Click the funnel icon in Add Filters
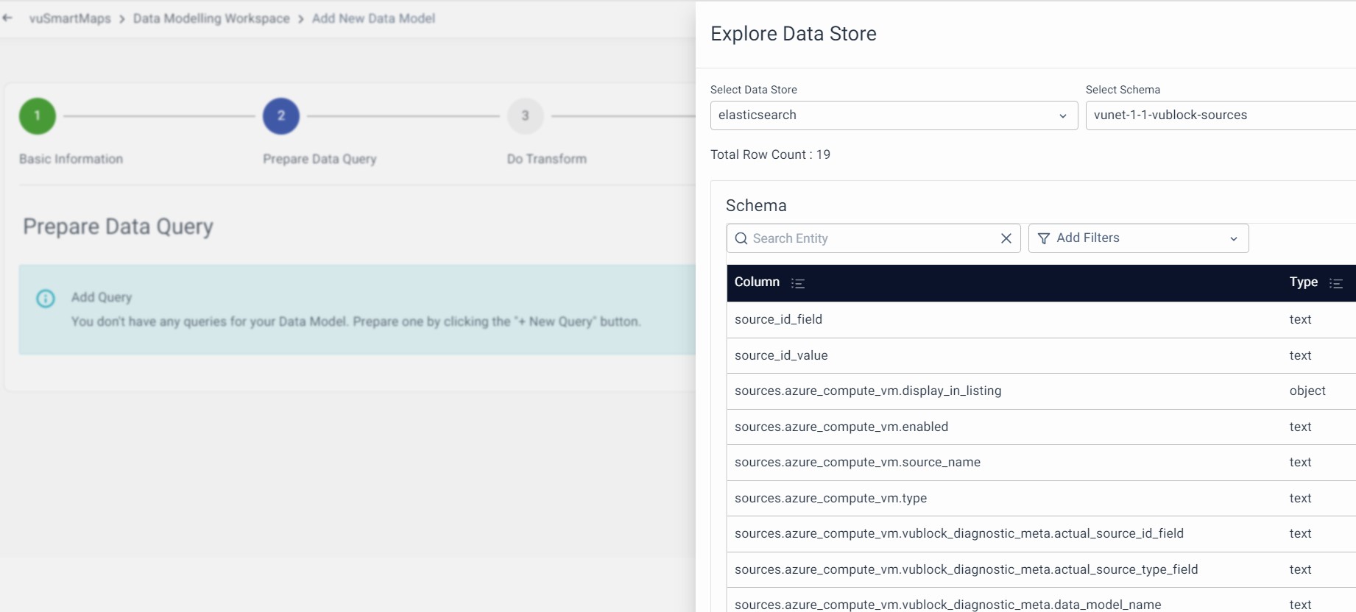The image size is (1356, 612). 1043,238
